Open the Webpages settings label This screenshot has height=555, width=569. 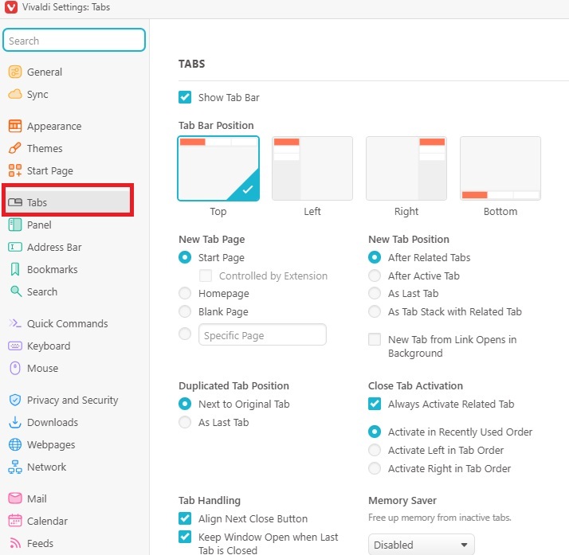point(51,444)
